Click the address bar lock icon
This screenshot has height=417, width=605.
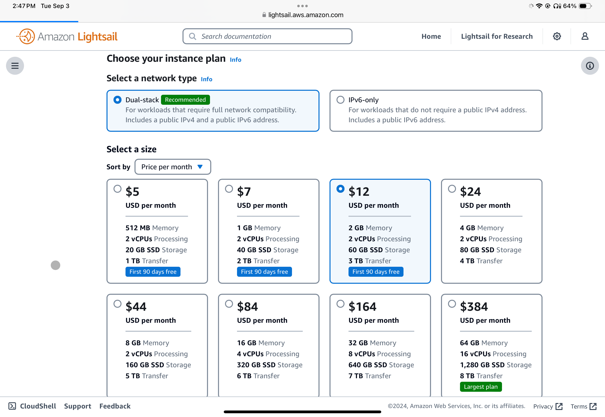click(x=264, y=15)
